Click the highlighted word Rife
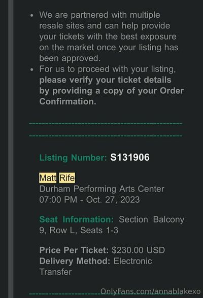Image resolution: width=203 pixels, height=298 pixels. [67, 178]
